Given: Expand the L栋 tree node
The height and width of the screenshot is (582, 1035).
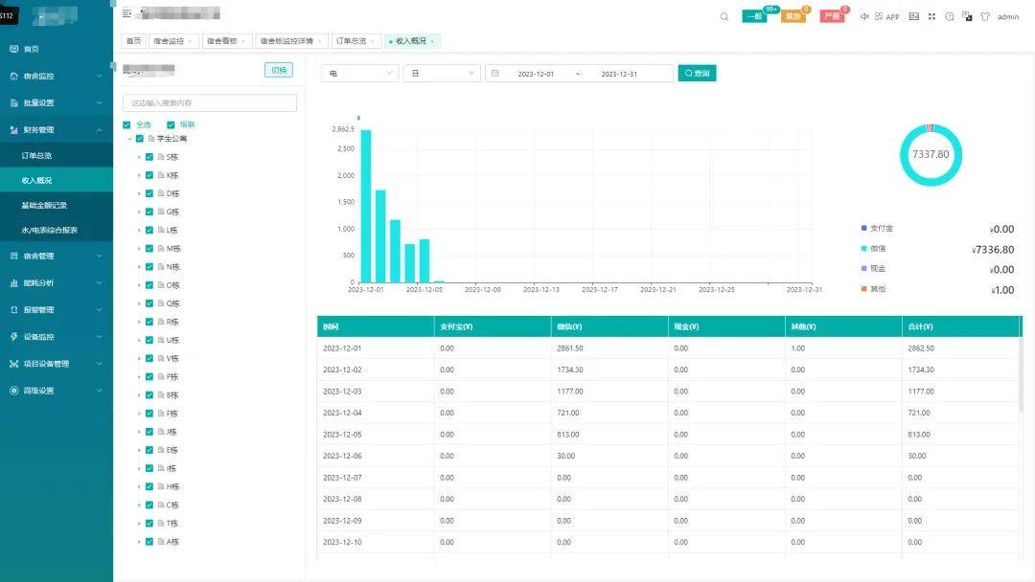Looking at the screenshot, I should pyautogui.click(x=139, y=230).
